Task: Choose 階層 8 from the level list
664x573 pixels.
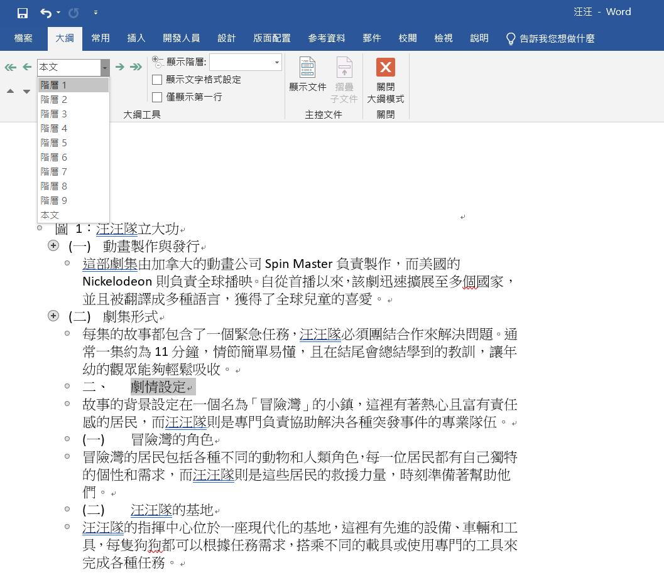Action: coord(73,186)
